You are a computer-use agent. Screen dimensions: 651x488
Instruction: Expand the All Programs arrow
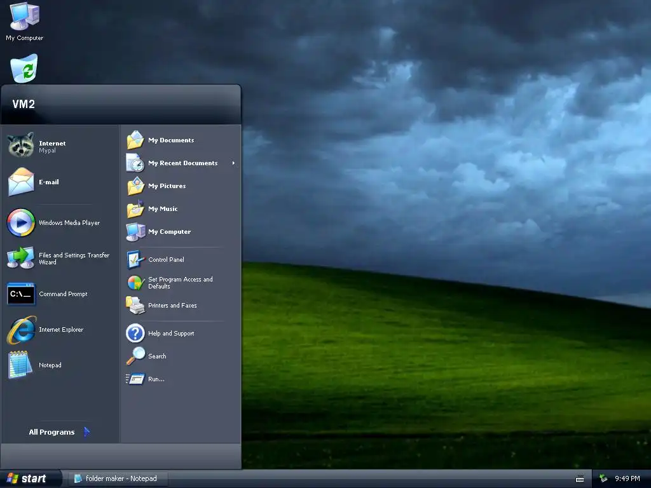pyautogui.click(x=86, y=432)
